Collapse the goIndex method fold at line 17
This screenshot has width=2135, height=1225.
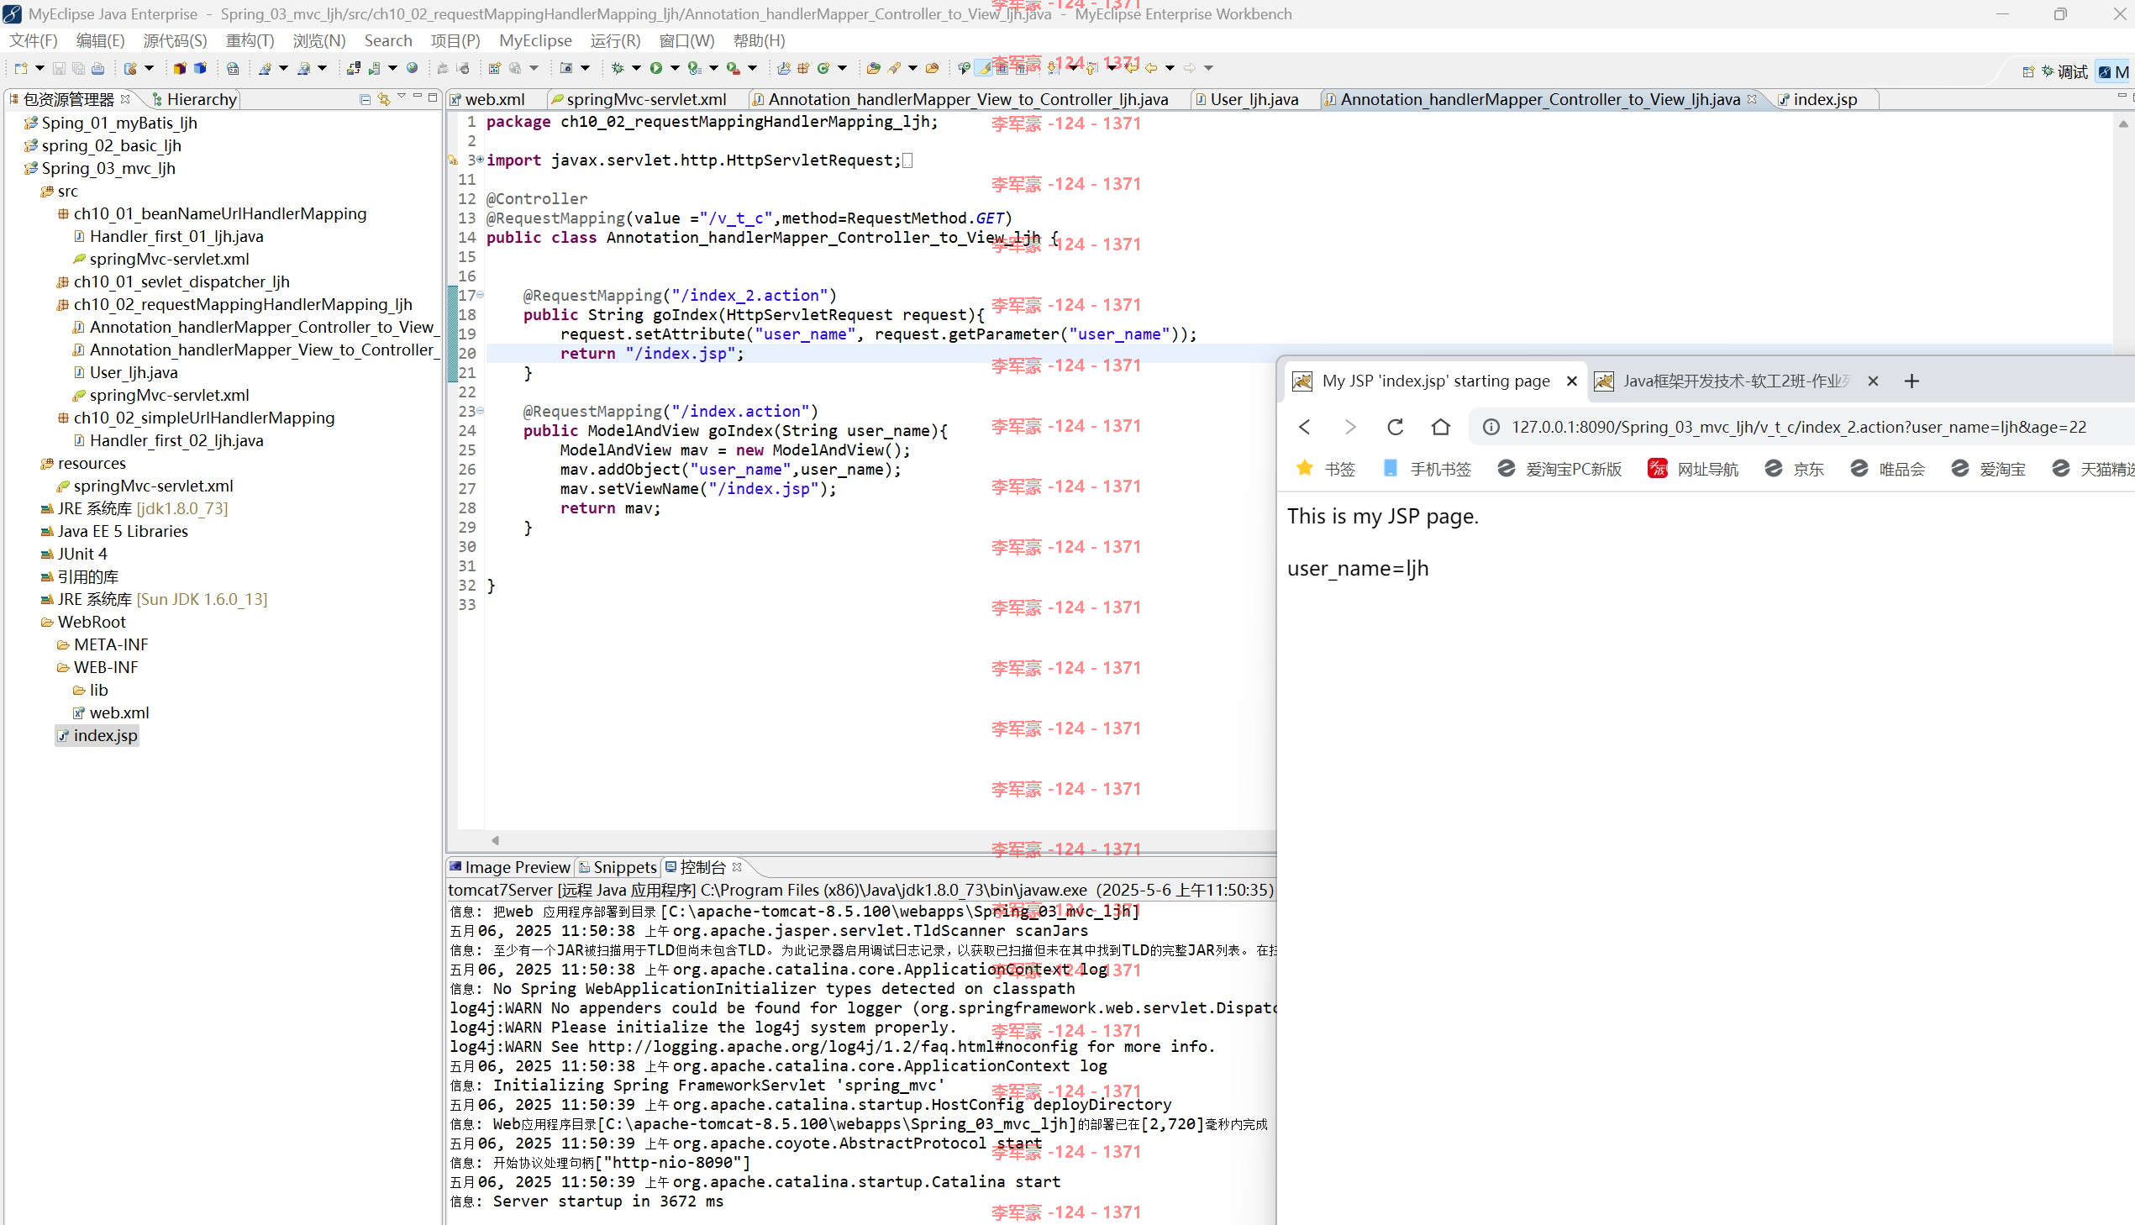click(481, 294)
